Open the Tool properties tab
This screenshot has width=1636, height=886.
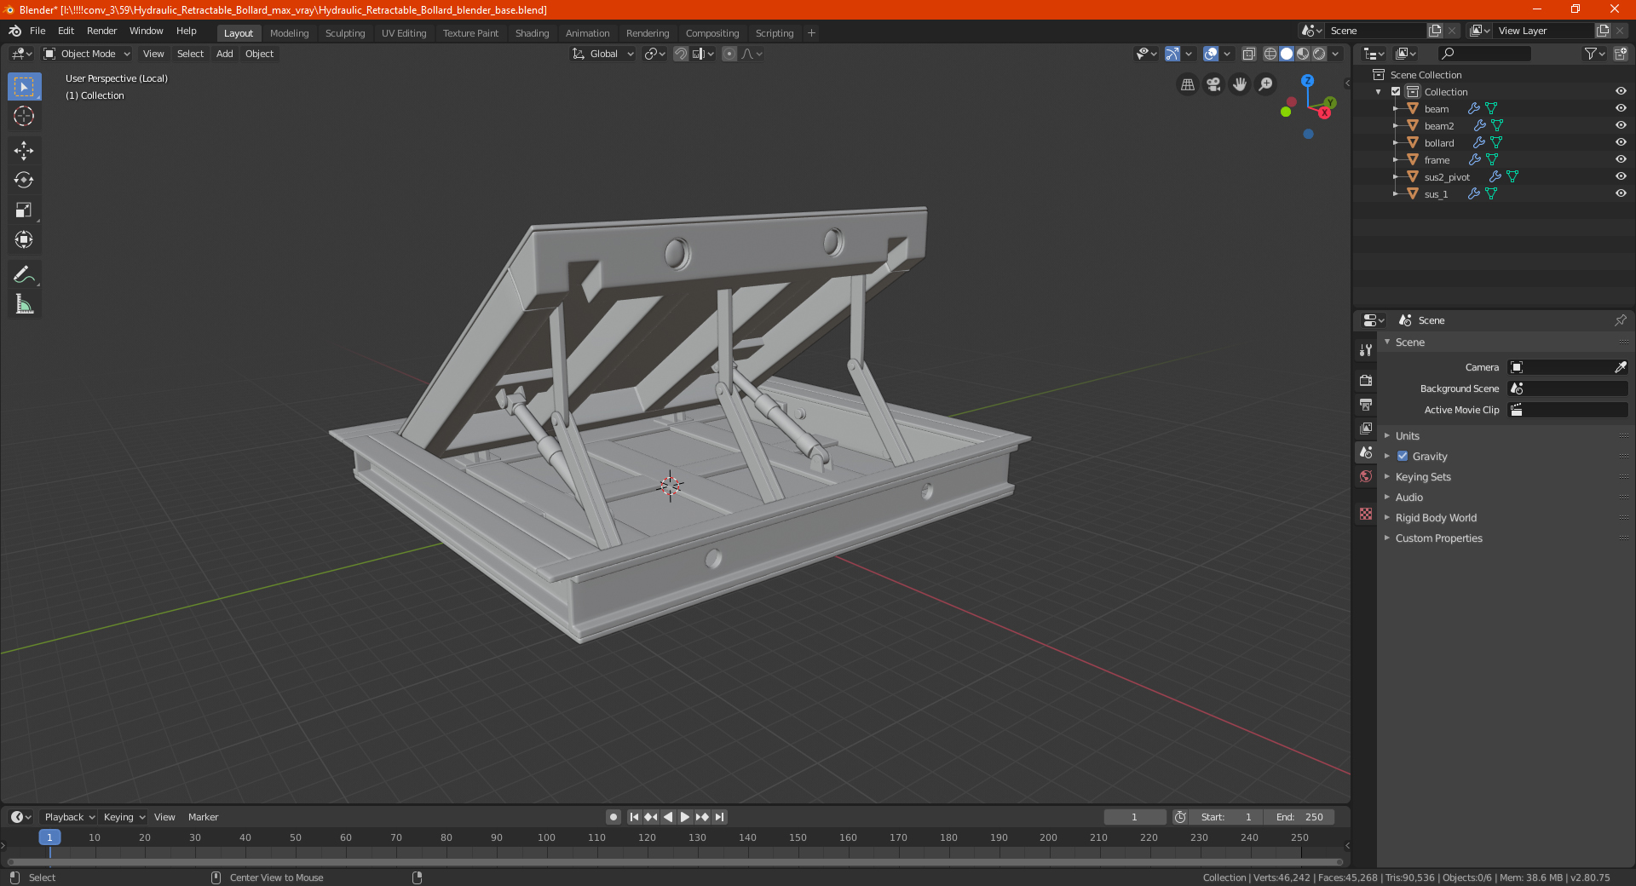[x=1366, y=349]
